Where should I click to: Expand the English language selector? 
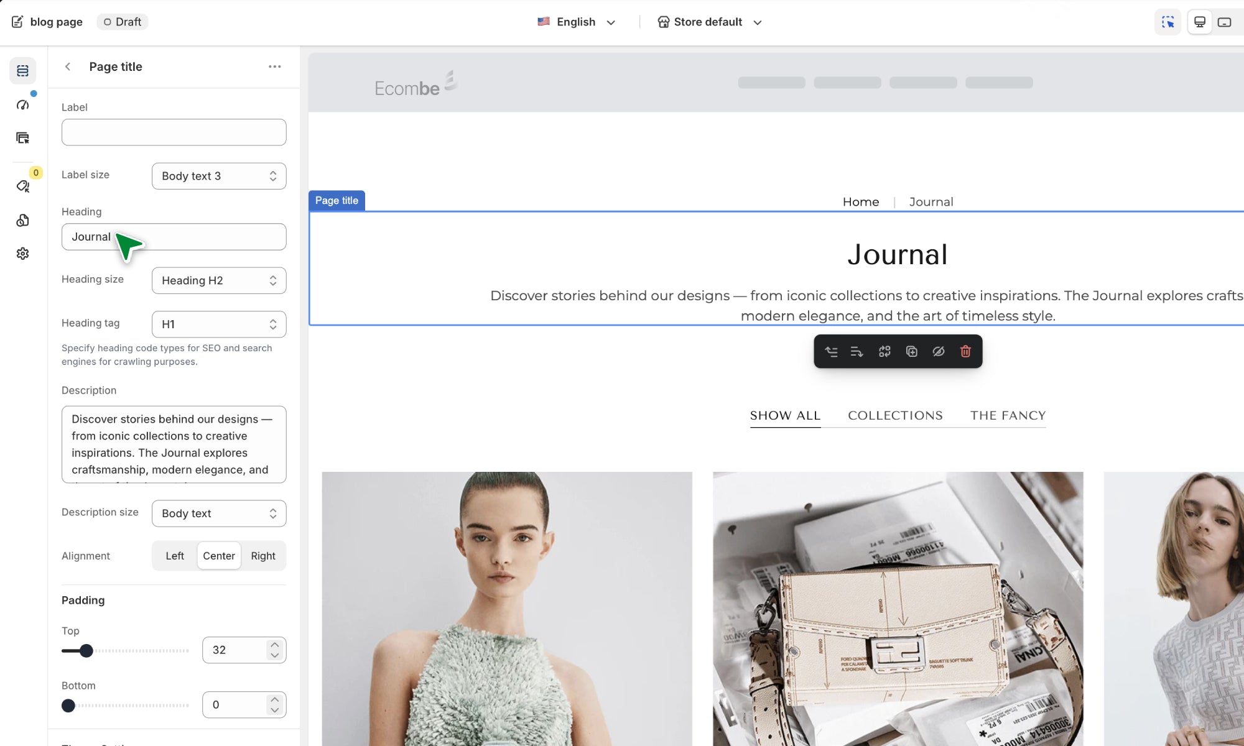[x=577, y=22]
